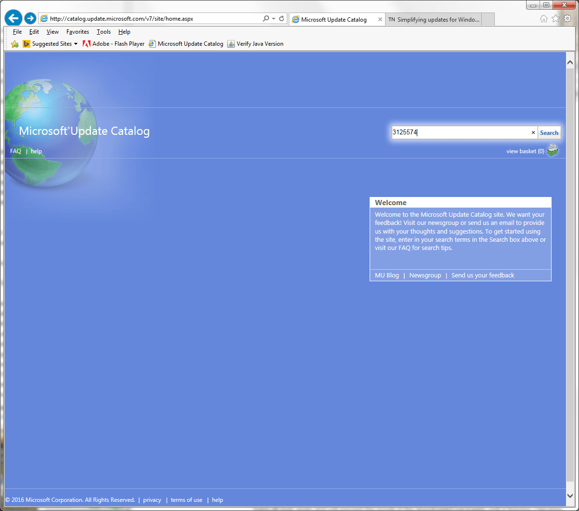This screenshot has width=579, height=511.
Task: Close the Microsoft Update Catalog tab
Action: point(380,19)
